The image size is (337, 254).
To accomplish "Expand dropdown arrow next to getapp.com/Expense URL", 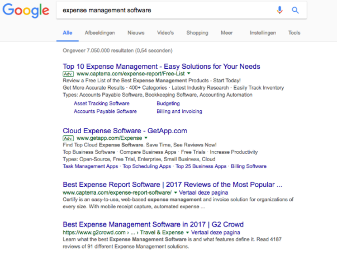I will coord(146,138).
